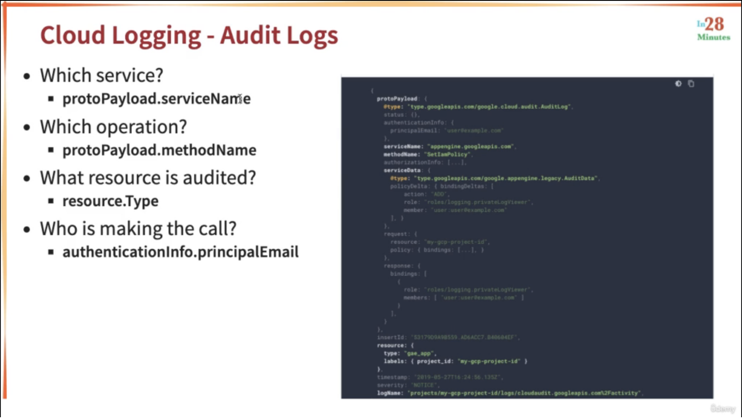742x419 pixels.
Task: Click the serviceData code line
Action: [407, 170]
